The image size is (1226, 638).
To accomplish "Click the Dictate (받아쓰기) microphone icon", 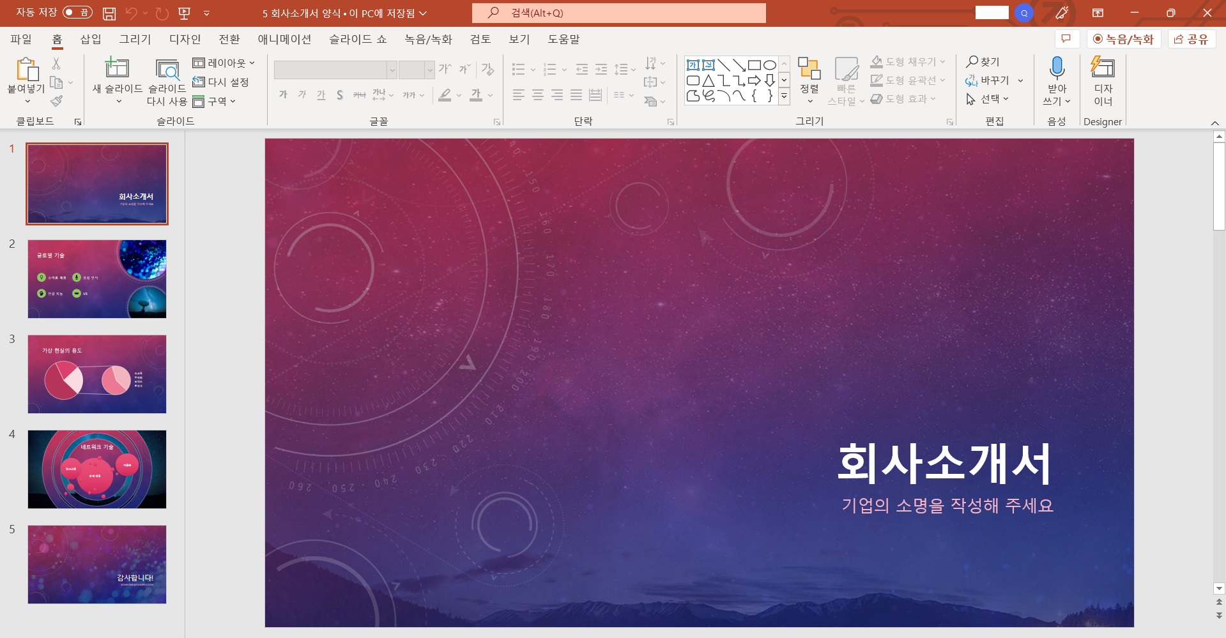I will [1057, 68].
